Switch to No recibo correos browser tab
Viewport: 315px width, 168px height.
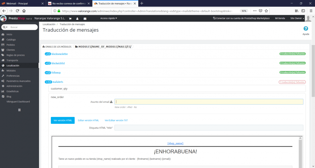point(69,3)
